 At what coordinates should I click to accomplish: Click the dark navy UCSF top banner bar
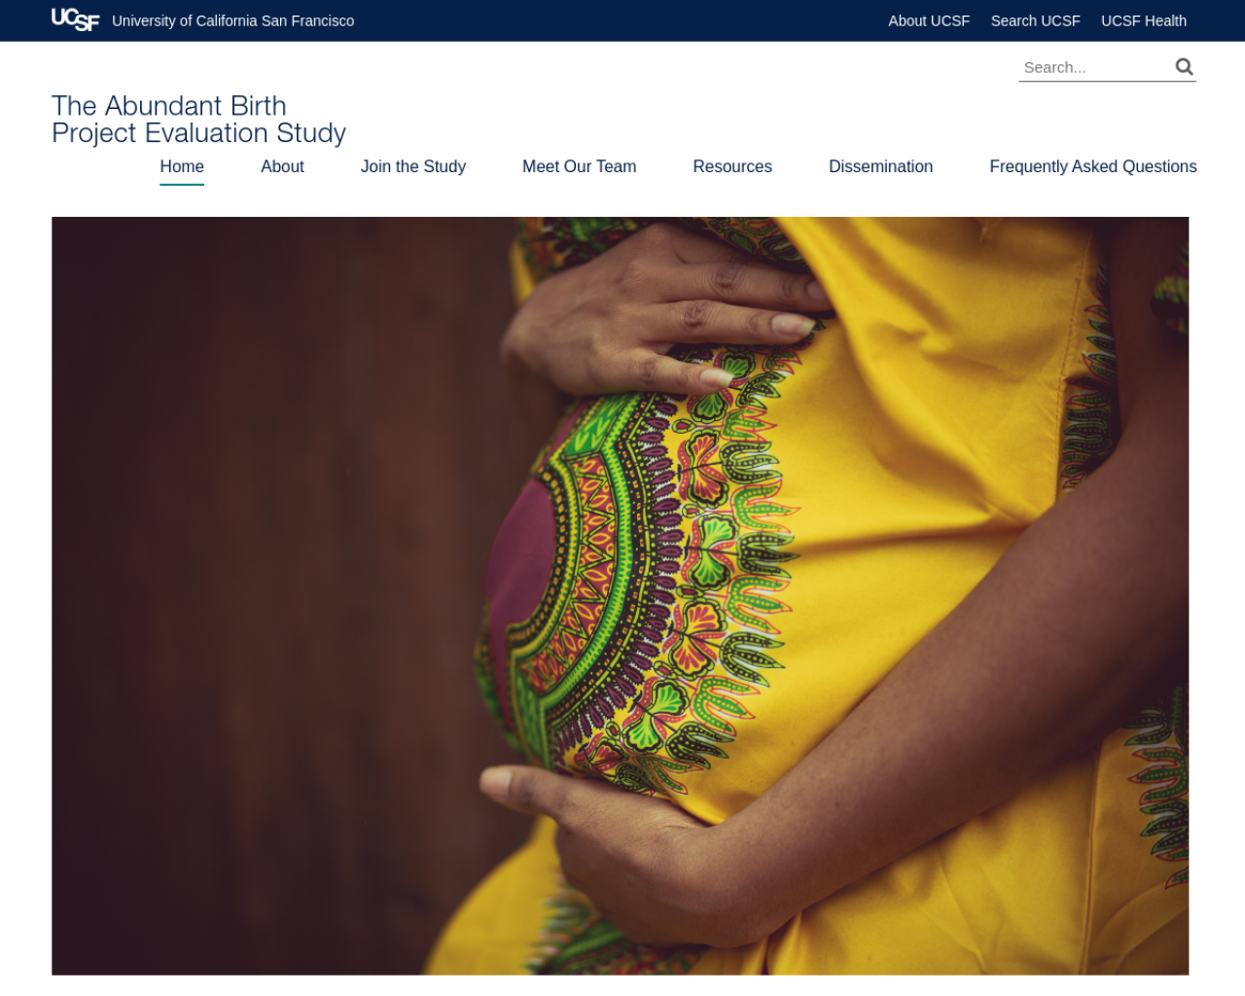pos(622,20)
